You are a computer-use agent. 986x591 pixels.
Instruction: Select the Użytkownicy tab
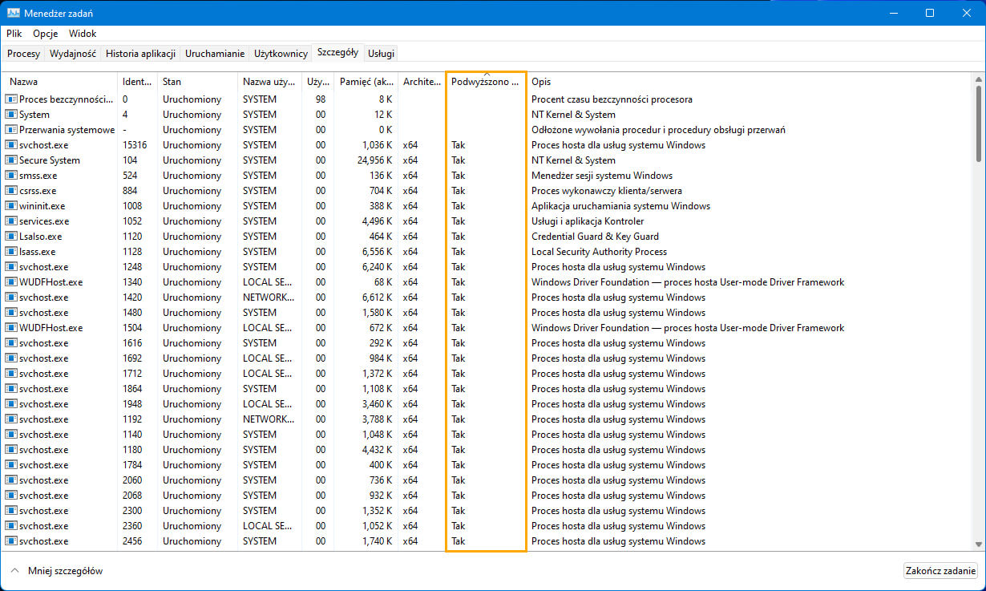tap(281, 54)
